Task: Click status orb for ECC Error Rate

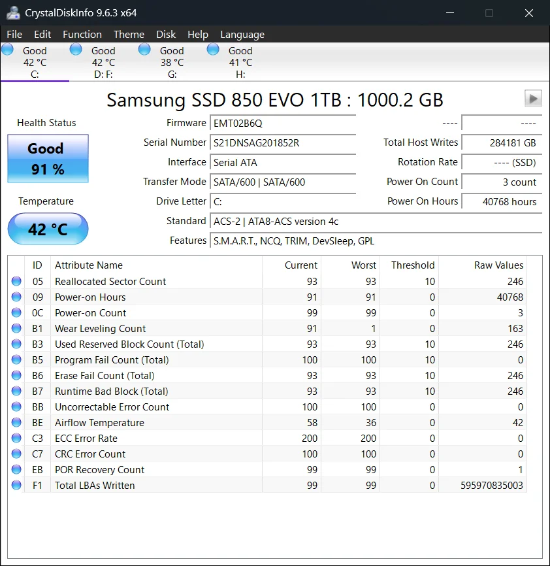Action: coord(16,438)
